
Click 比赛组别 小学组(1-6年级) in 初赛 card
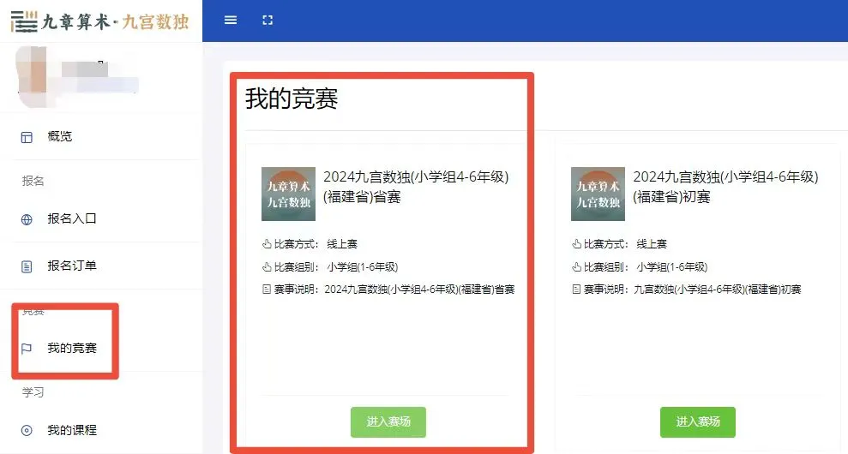(640, 267)
